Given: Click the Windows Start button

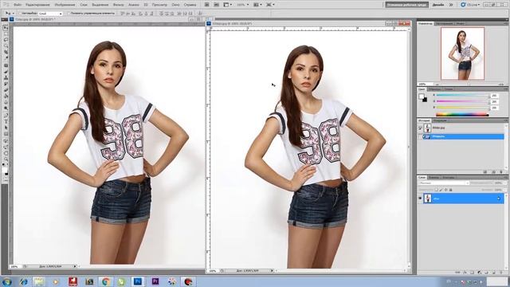Looking at the screenshot, I should [x=7, y=281].
